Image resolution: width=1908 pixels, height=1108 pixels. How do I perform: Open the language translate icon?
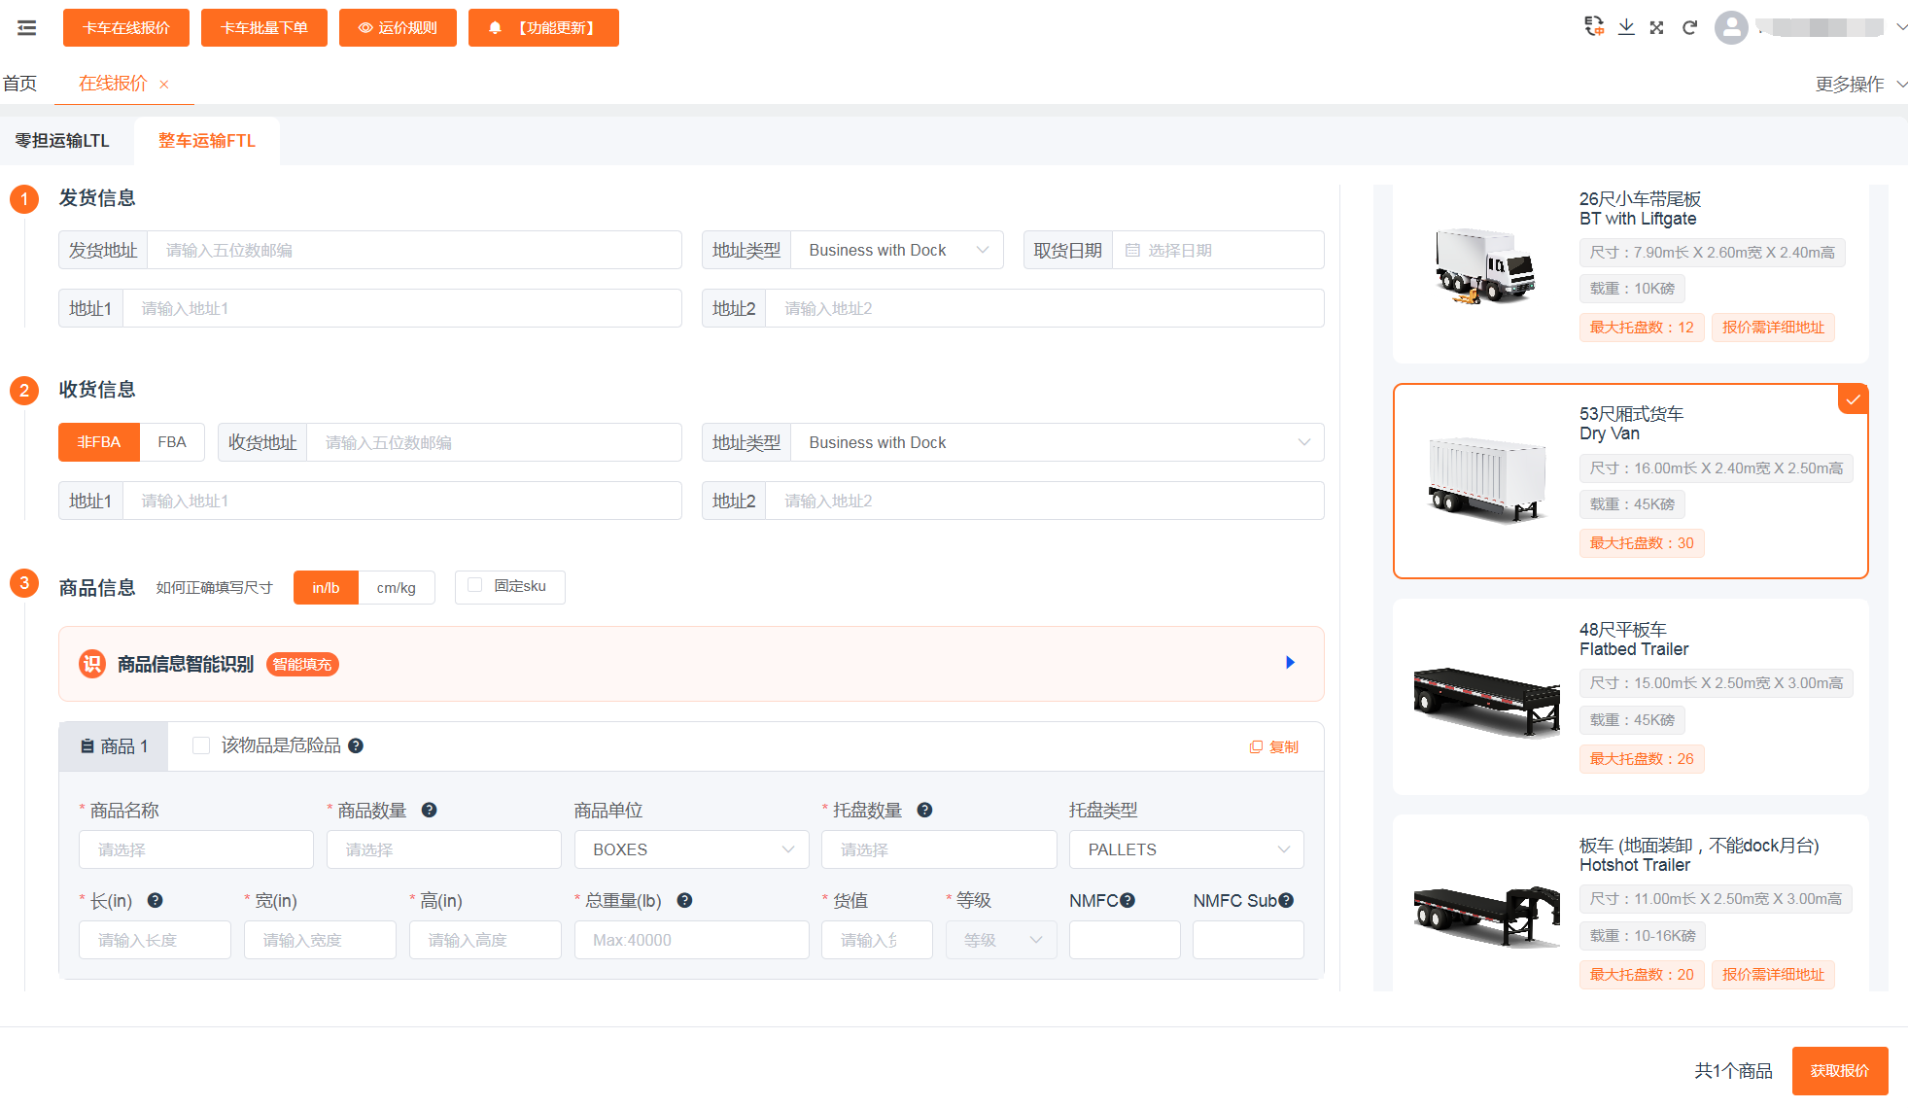[x=1594, y=26]
